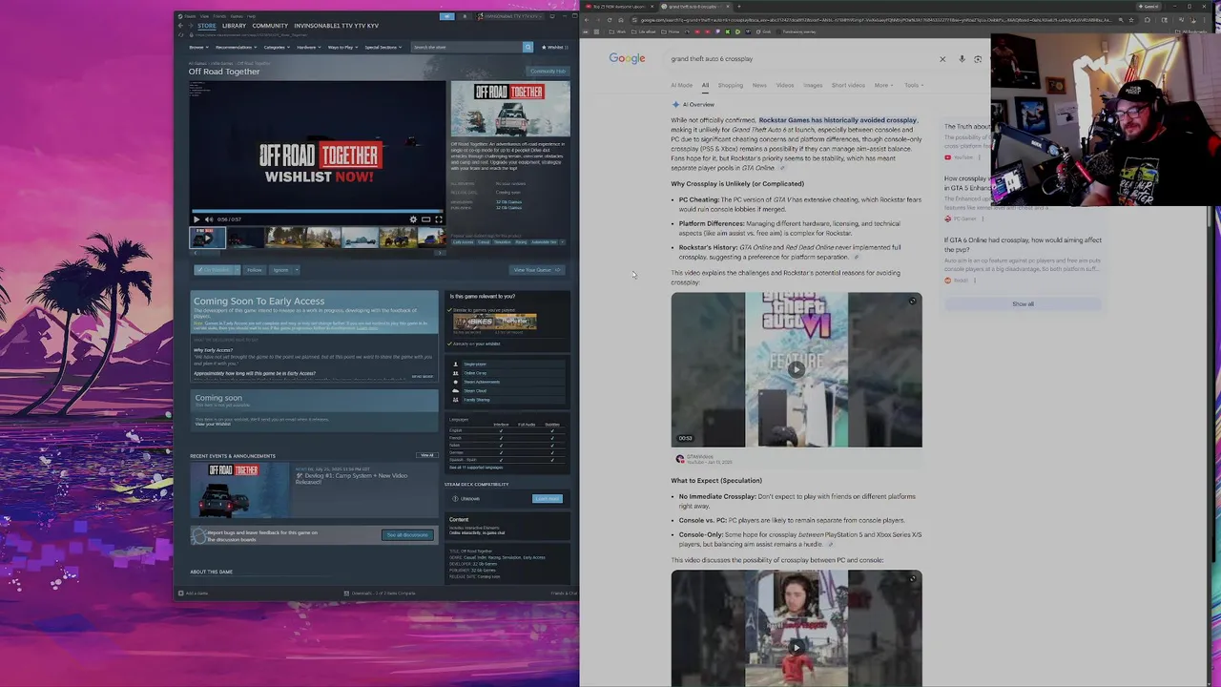Start Google voice search microphone

click(x=962, y=59)
